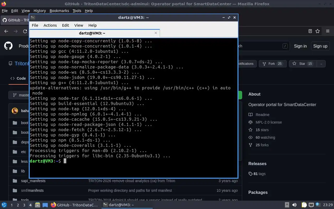Open the volume control in system tray
Screen dimensions: 334x209
pyautogui.click(x=294, y=205)
